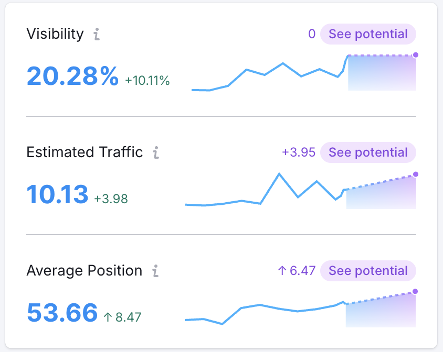Click the 53.66 Average Position value

62,313
